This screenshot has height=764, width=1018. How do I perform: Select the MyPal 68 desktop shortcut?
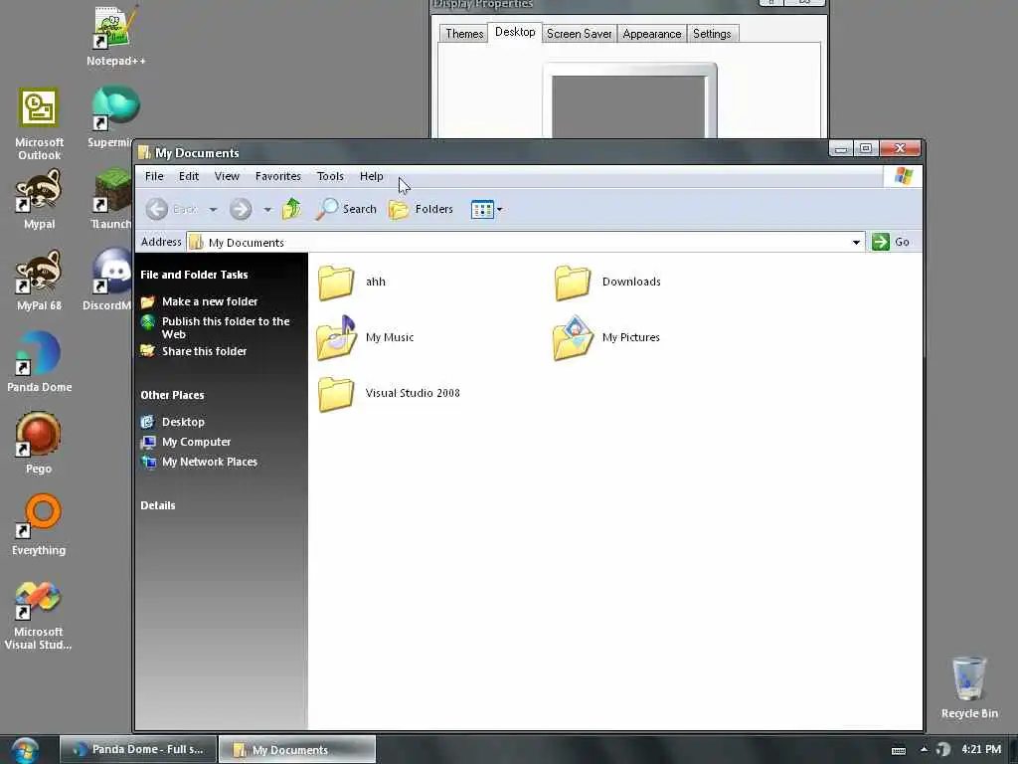coord(39,281)
